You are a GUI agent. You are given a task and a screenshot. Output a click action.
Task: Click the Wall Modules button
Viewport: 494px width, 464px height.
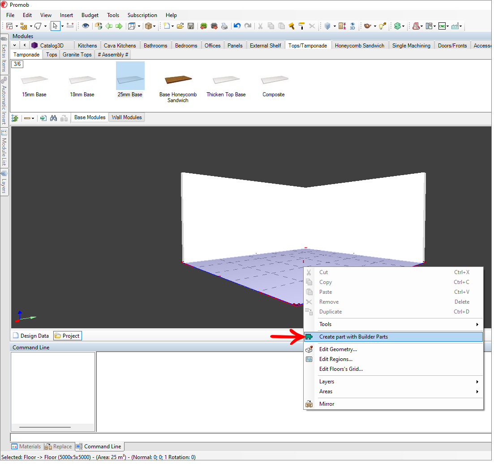coord(127,117)
